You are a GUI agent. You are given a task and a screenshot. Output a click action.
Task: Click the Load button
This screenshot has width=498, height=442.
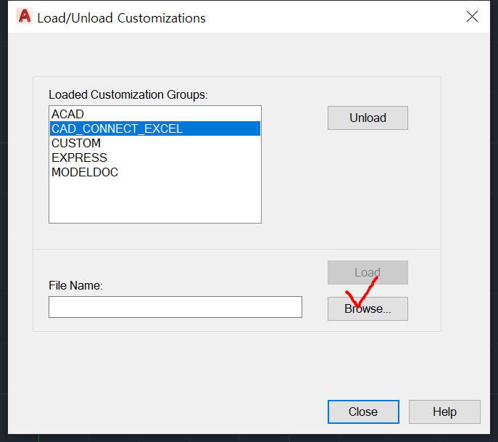pyautogui.click(x=368, y=272)
